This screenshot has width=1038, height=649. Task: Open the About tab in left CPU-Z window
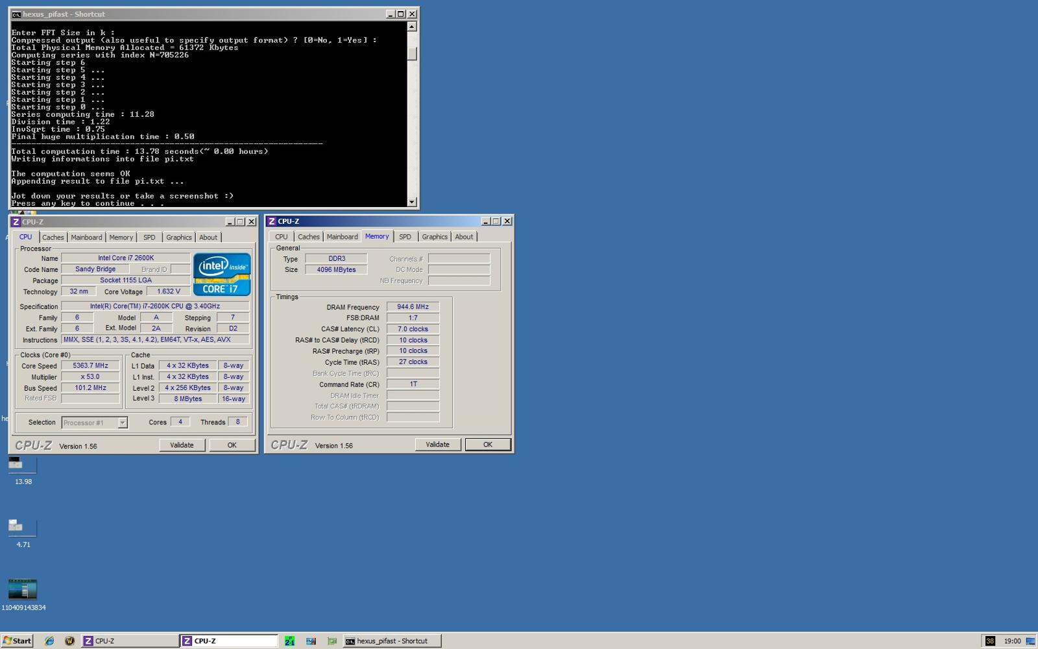coord(208,238)
